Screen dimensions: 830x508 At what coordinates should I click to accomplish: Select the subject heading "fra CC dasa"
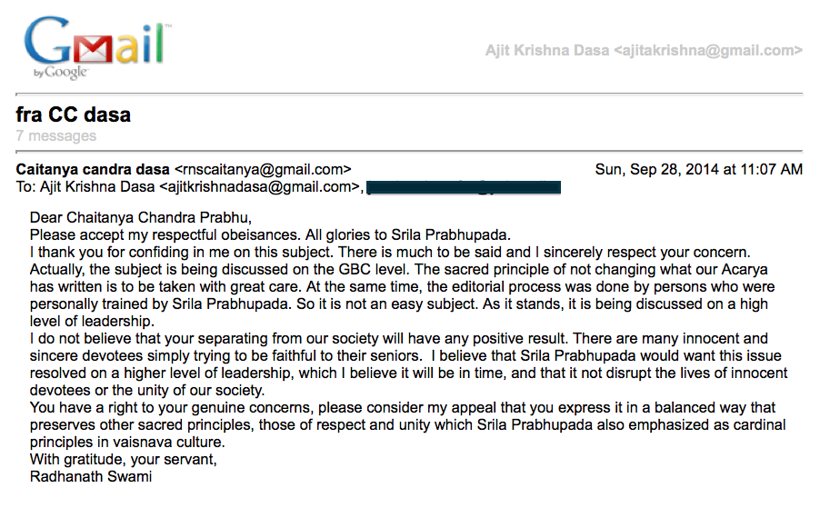coord(74,115)
